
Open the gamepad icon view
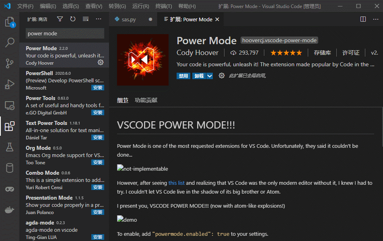point(10,189)
